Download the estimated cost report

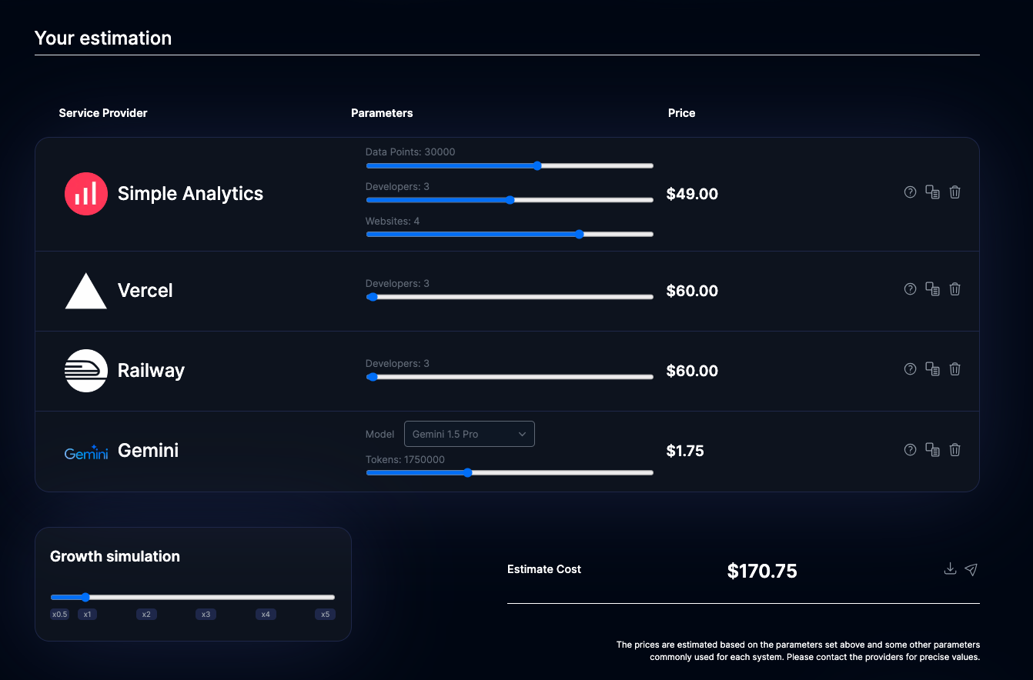pos(950,568)
